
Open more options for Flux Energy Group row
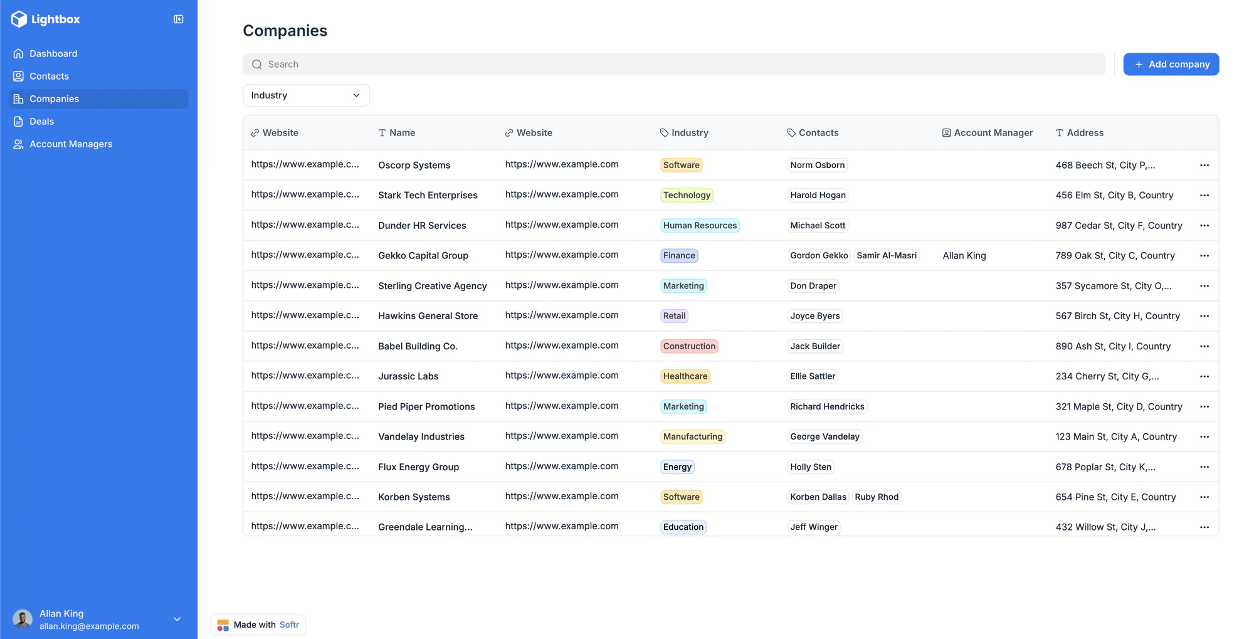(x=1204, y=467)
